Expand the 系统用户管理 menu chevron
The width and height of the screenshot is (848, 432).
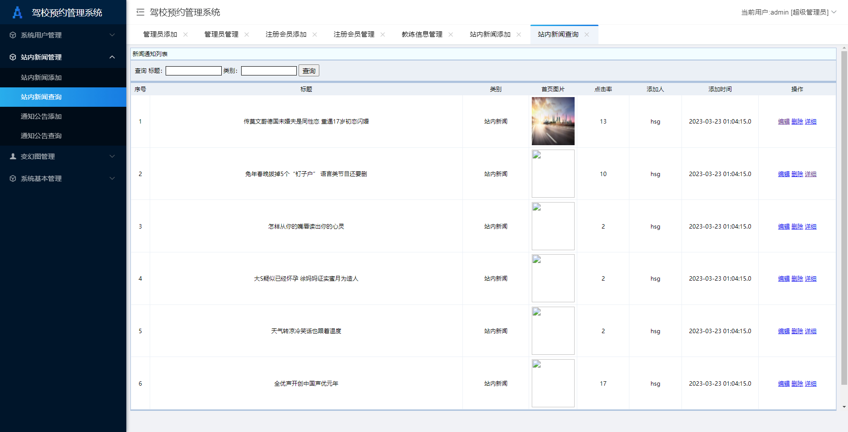(112, 35)
